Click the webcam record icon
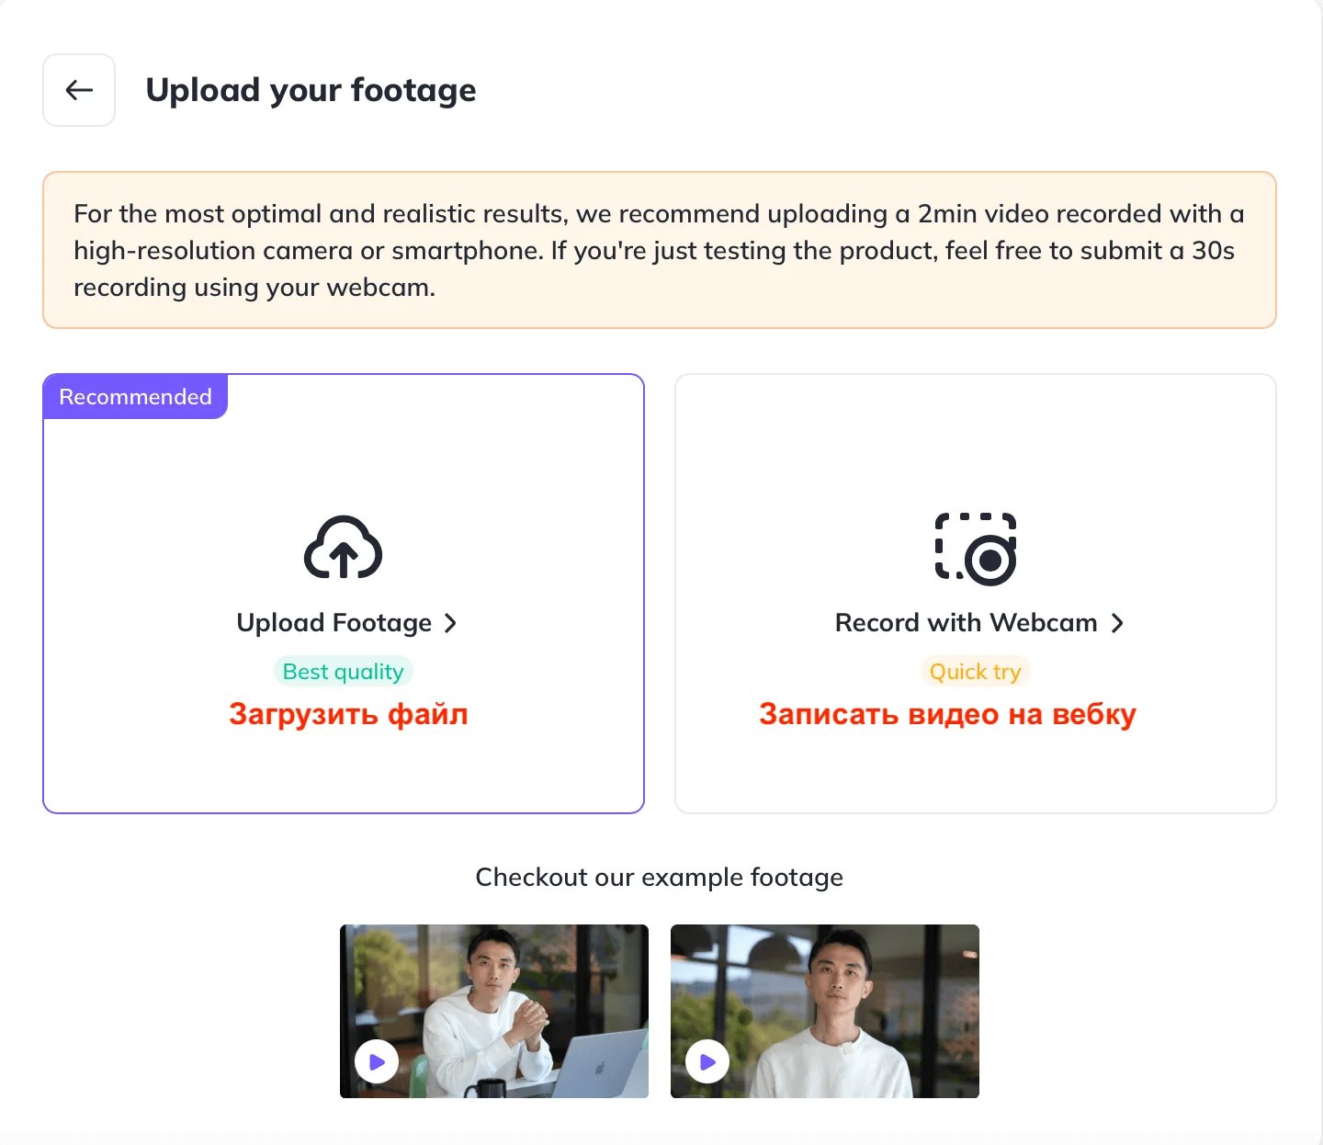The height and width of the screenshot is (1145, 1323). [x=976, y=549]
